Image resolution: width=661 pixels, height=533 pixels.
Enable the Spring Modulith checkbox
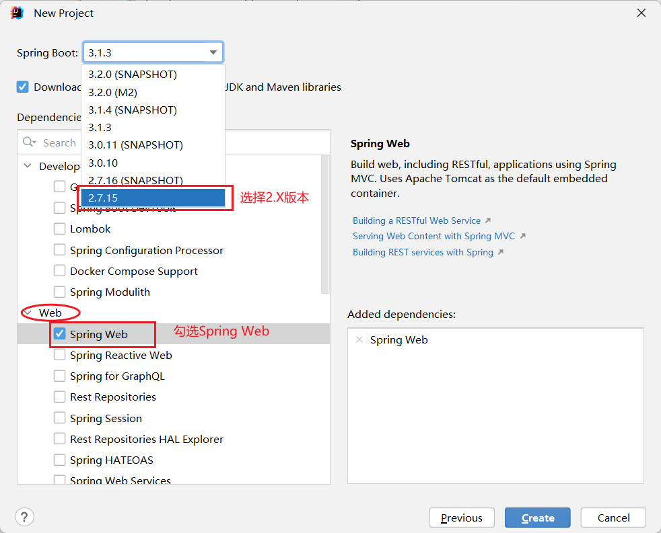[x=59, y=292]
